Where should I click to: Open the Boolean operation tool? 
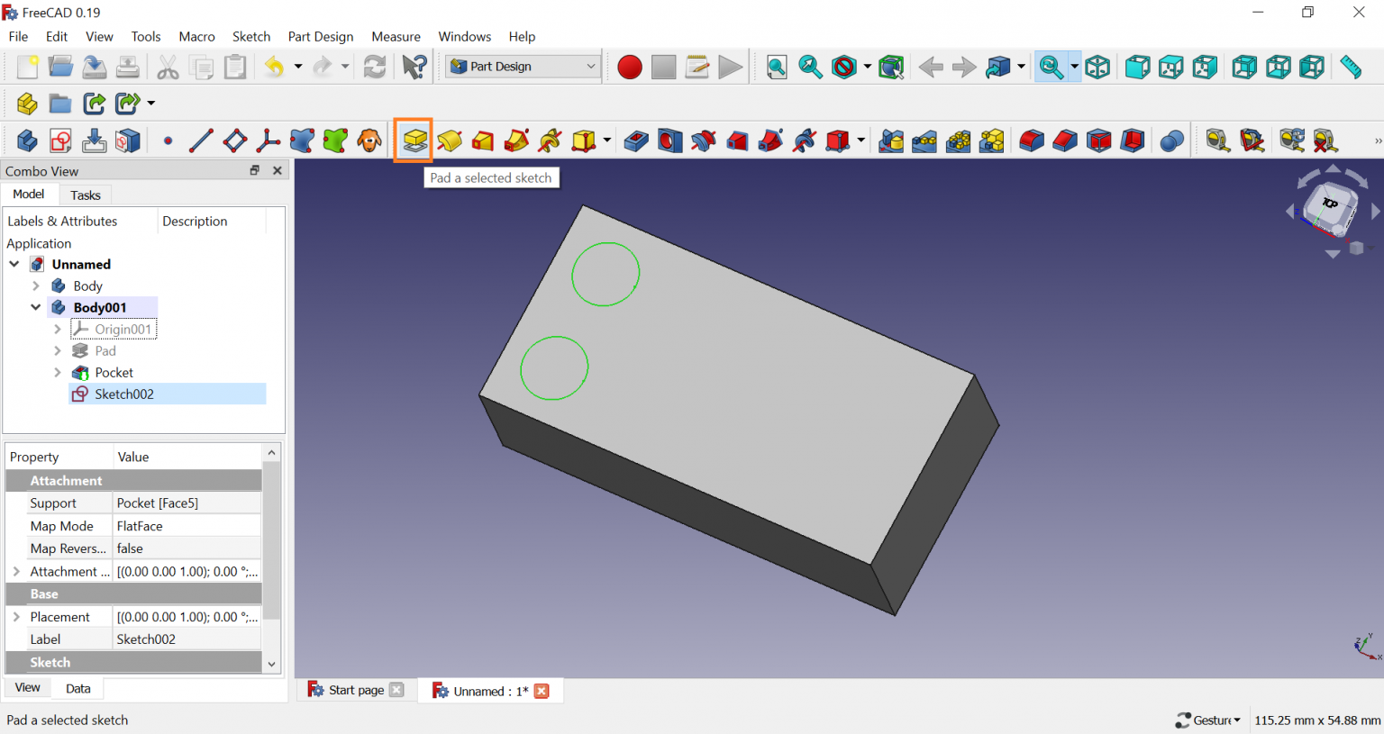(x=1171, y=141)
